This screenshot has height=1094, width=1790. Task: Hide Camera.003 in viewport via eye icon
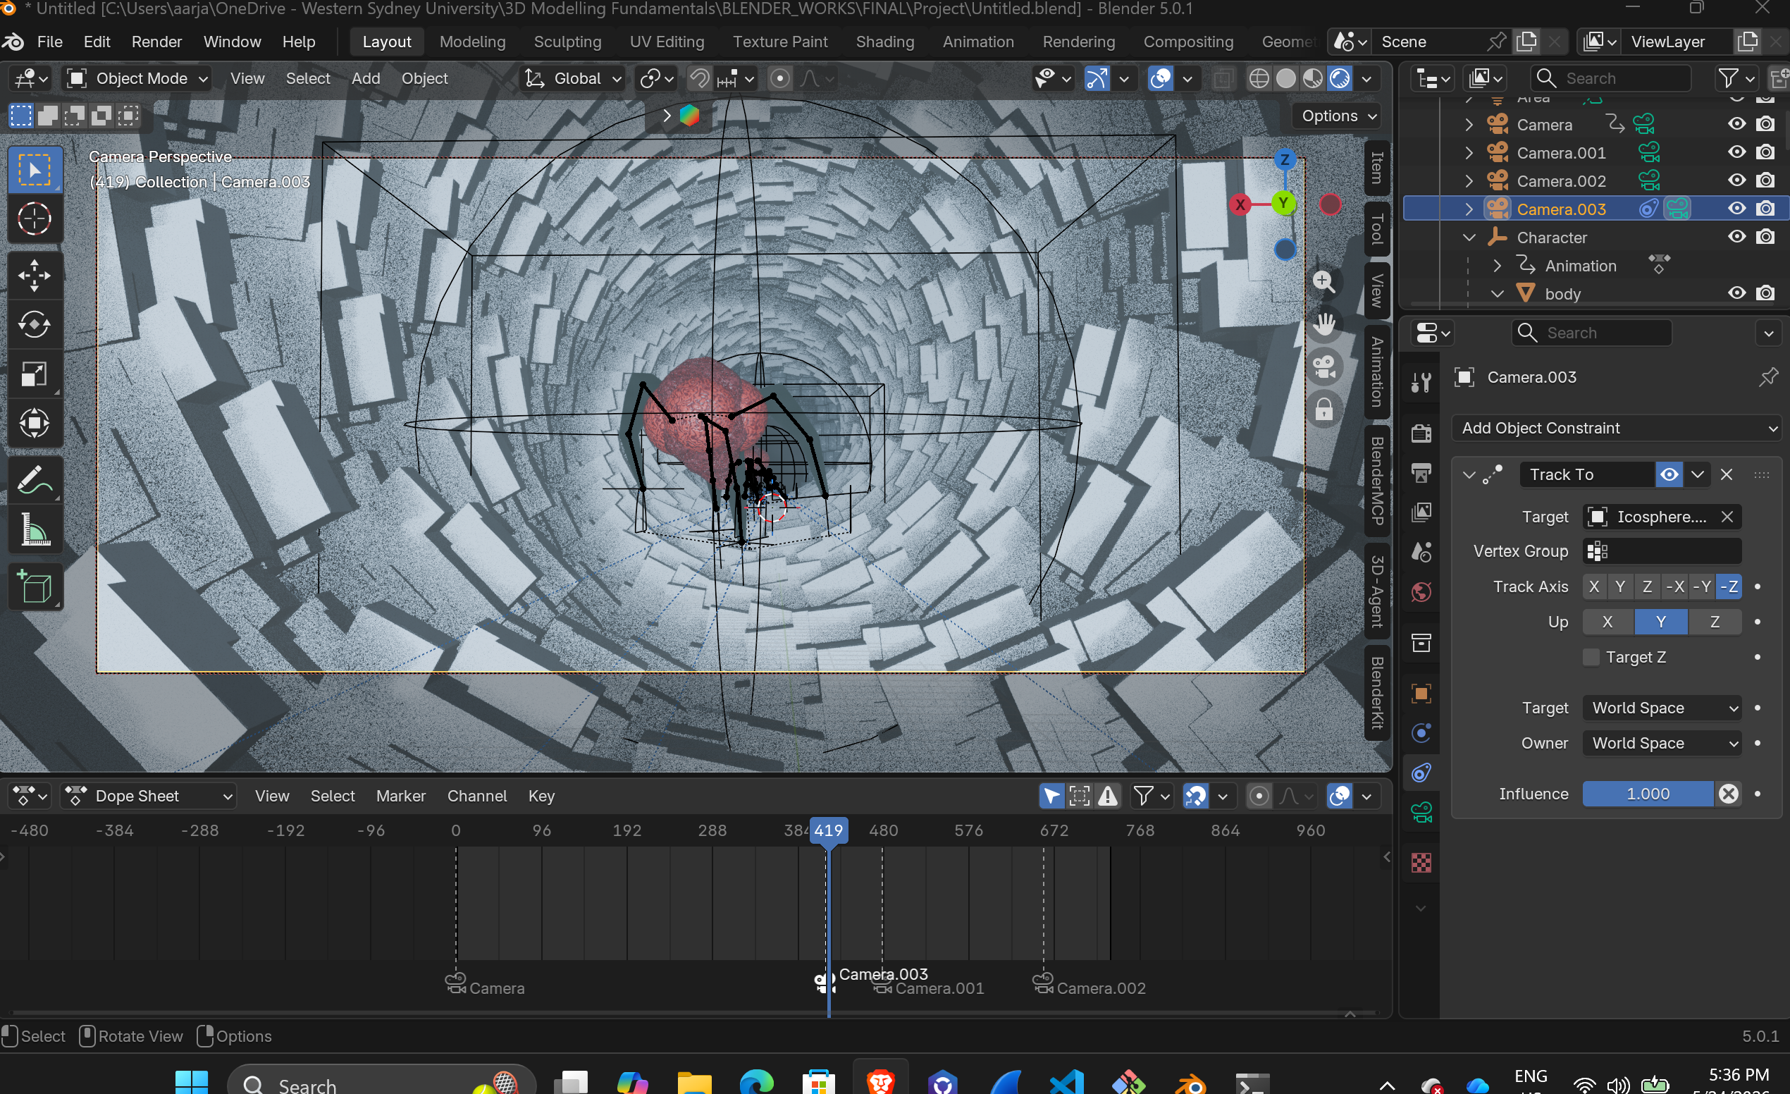click(x=1736, y=209)
